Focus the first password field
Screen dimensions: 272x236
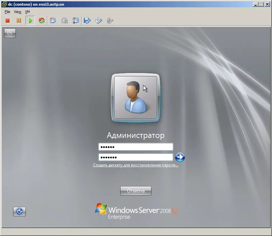[136, 147]
